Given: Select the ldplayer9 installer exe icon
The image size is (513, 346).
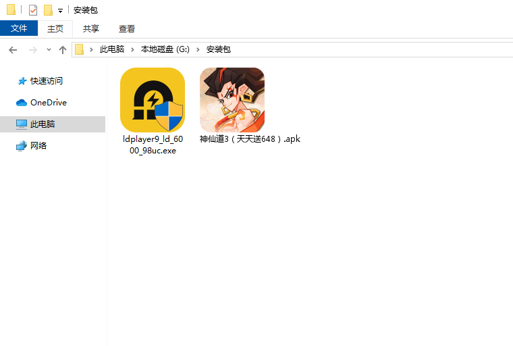Looking at the screenshot, I should click(x=152, y=100).
